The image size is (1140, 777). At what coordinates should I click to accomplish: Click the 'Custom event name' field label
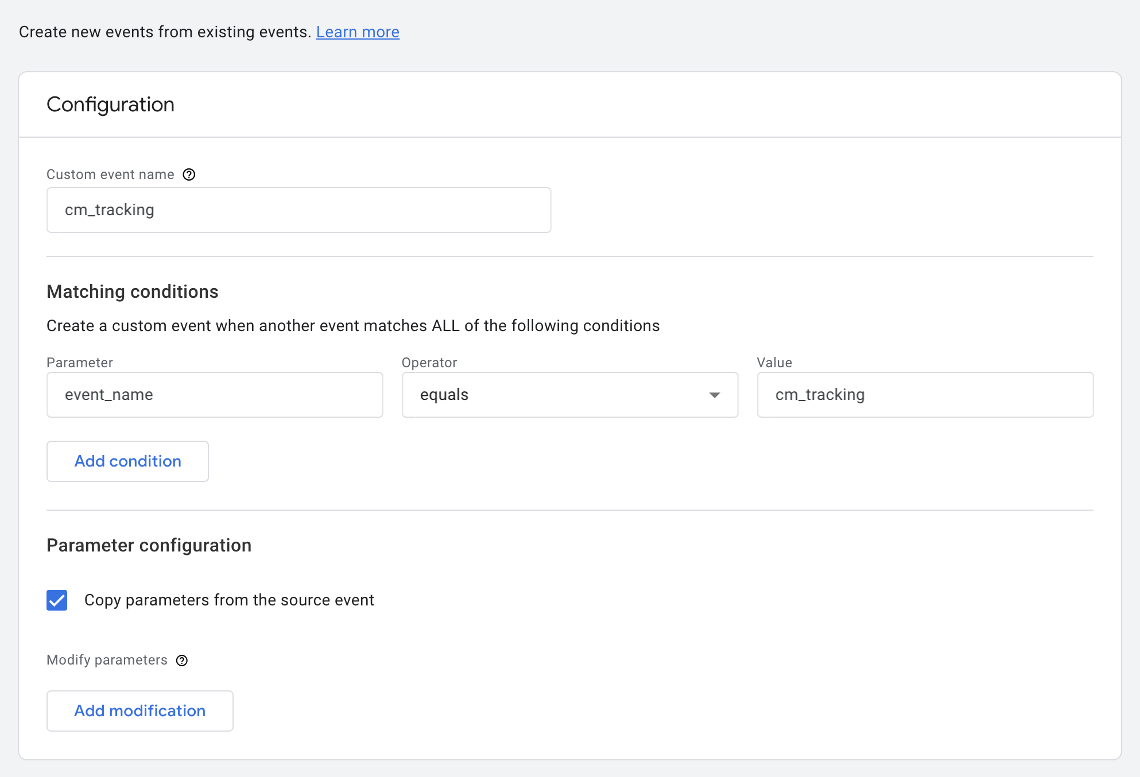point(110,174)
